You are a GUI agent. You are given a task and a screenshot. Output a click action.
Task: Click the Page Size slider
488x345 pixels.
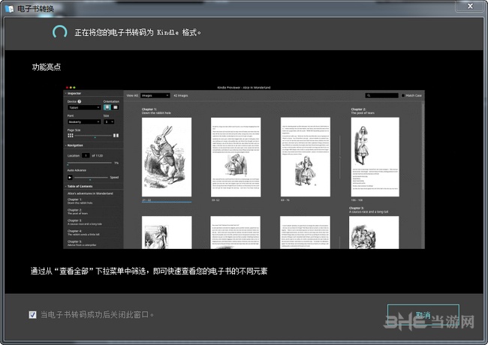93,136
